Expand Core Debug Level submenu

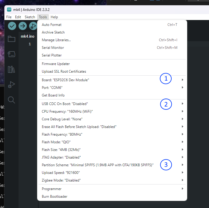click(x=112, y=119)
